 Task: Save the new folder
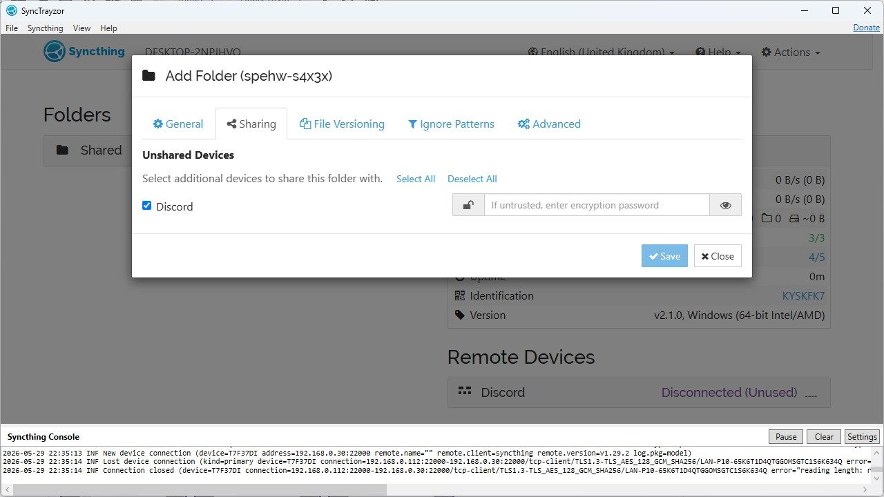click(x=664, y=256)
